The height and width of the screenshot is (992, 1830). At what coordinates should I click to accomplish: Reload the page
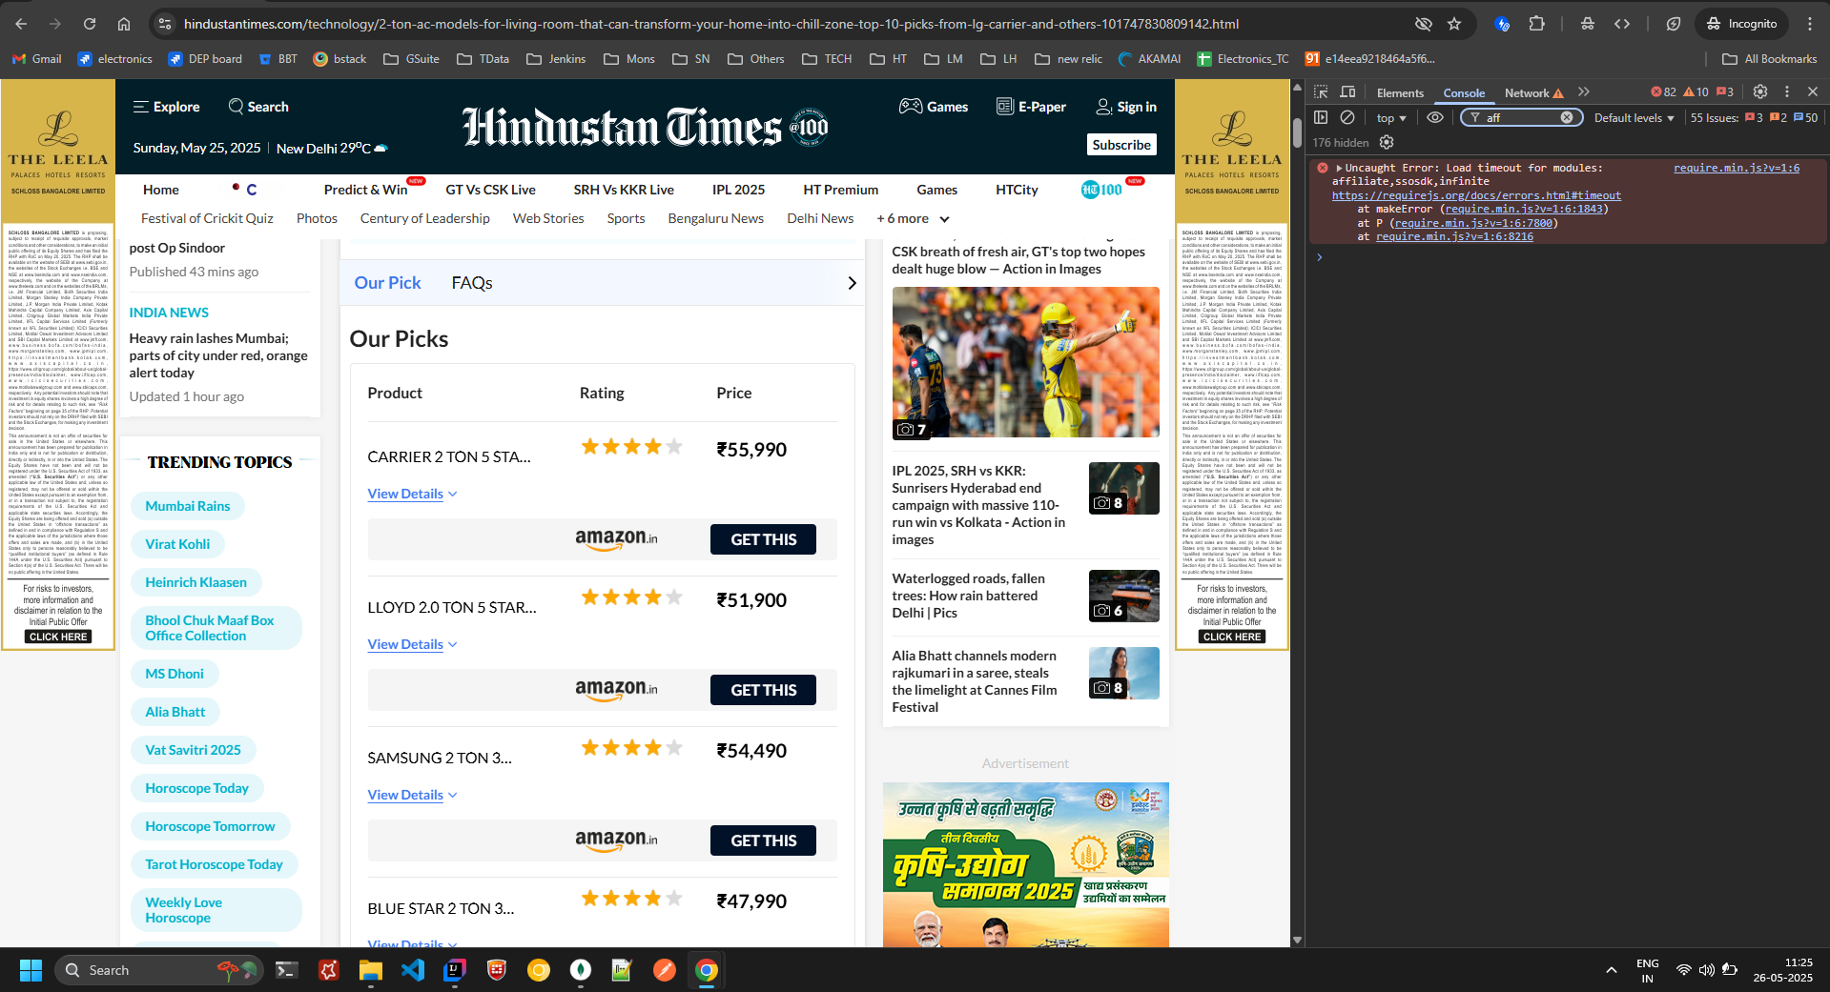[90, 24]
